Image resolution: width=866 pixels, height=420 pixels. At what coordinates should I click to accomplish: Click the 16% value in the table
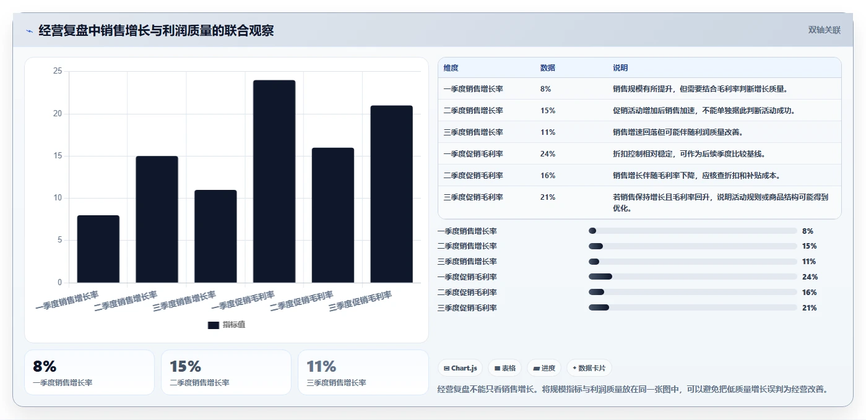pos(548,176)
